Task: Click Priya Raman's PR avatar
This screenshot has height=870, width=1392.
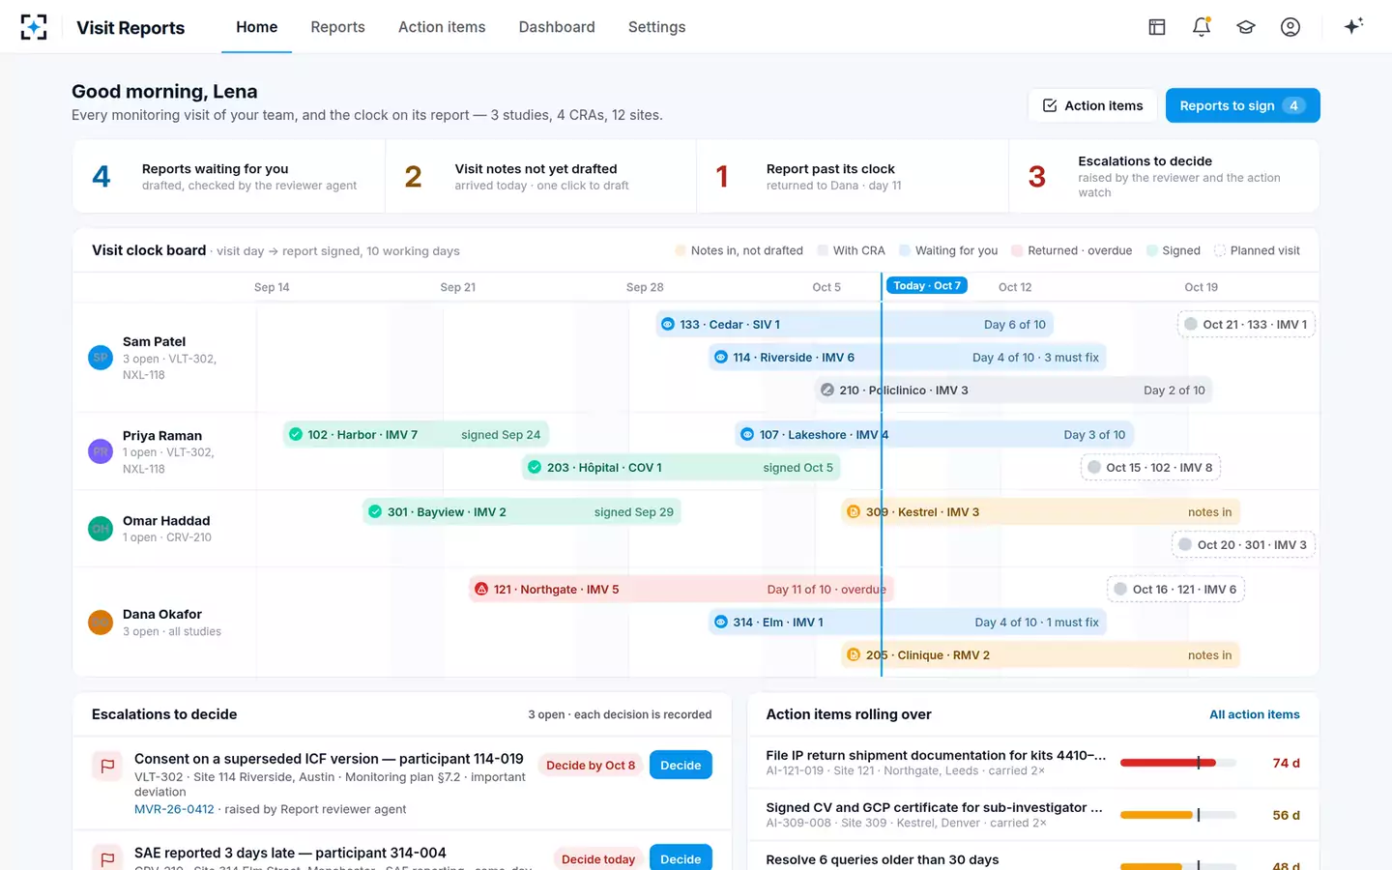Action: [101, 451]
